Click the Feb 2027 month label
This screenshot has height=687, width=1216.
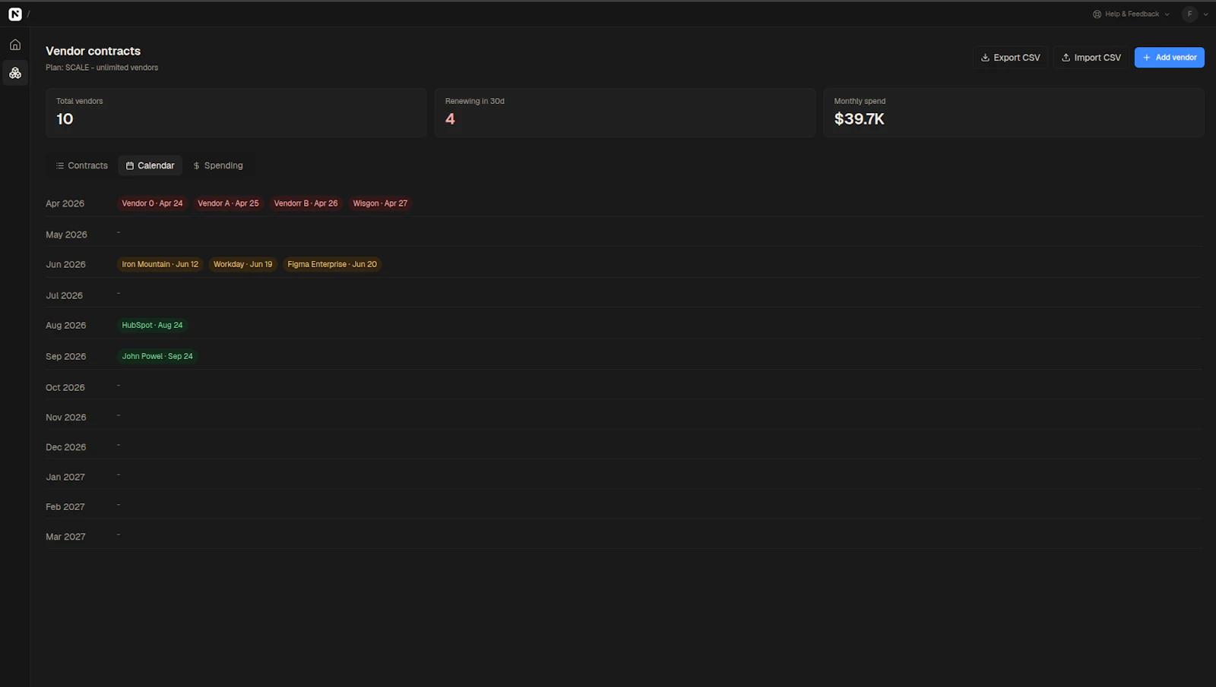click(x=65, y=506)
